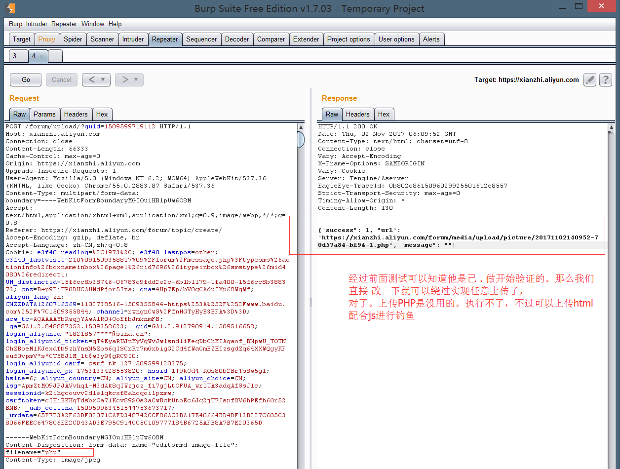This screenshot has height=469, width=620.
Task: Select the Request Params tab
Action: (x=44, y=114)
